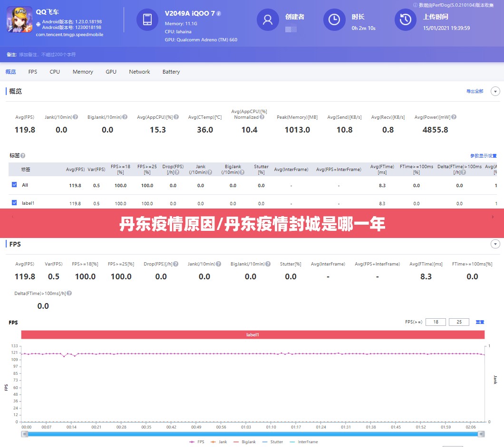The image size is (504, 447).
Task: Open 参数显示设置 parameter display settings
Action: pos(484,156)
